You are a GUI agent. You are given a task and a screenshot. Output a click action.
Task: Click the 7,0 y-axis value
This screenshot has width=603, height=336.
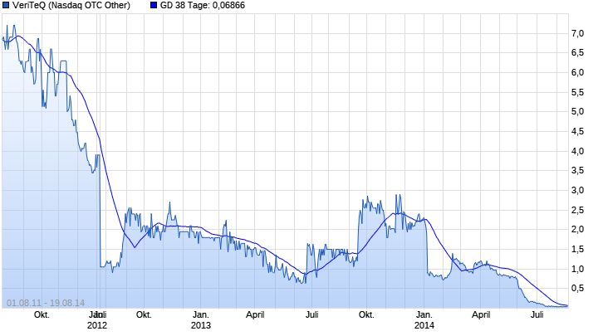(x=577, y=34)
